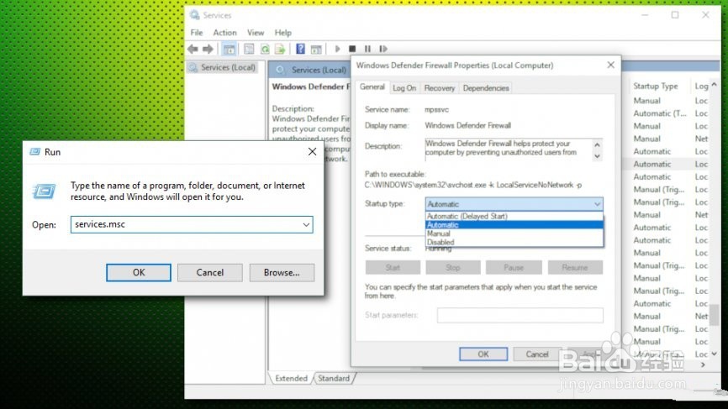Switch to the Dependencies tab
Screen dimensions: 728x409
pyautogui.click(x=486, y=88)
